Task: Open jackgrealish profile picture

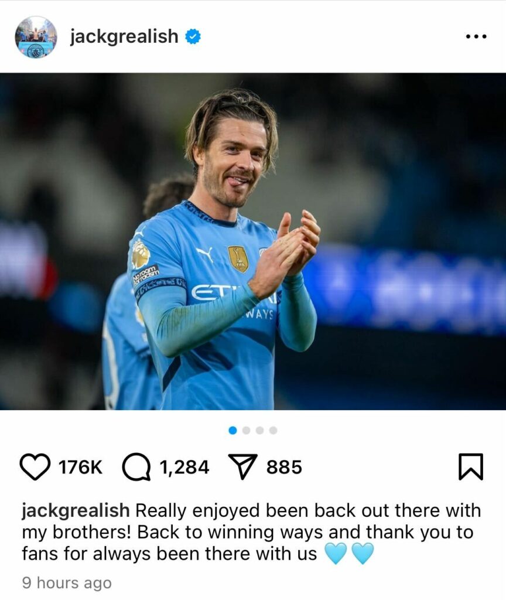Action: pos(36,37)
